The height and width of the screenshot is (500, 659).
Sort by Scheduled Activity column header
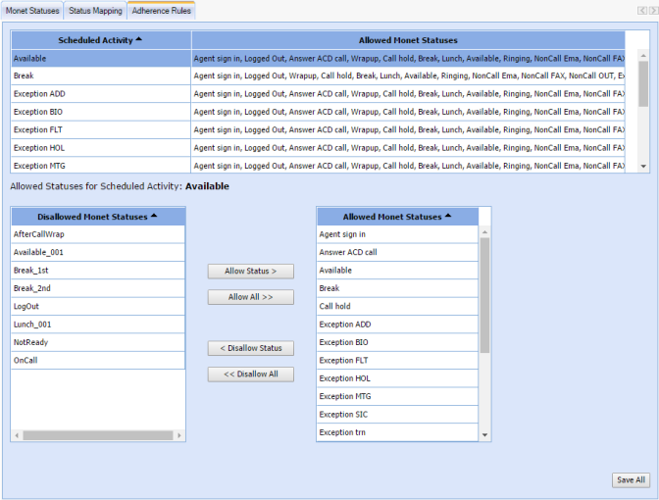coord(100,40)
